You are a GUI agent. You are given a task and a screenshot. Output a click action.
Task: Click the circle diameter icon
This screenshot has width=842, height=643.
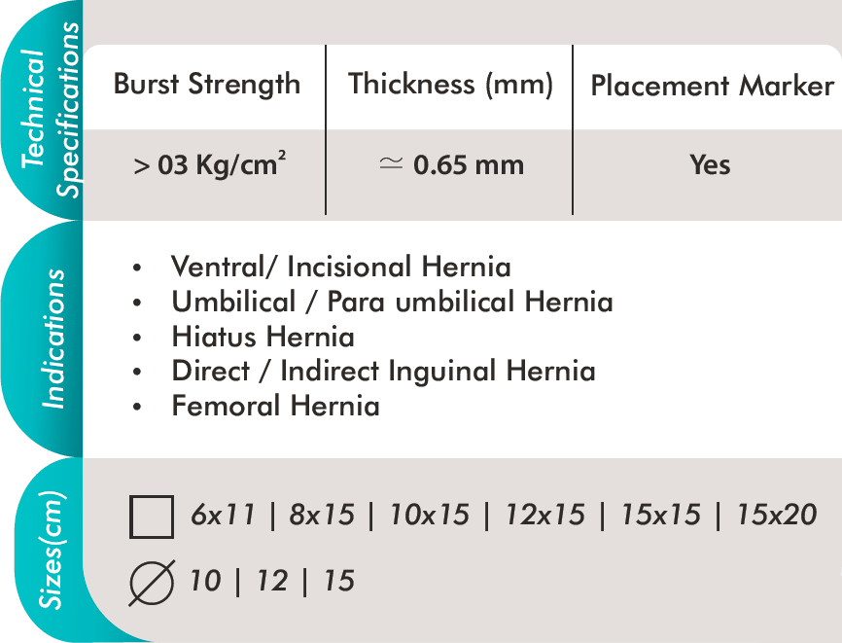click(x=152, y=583)
